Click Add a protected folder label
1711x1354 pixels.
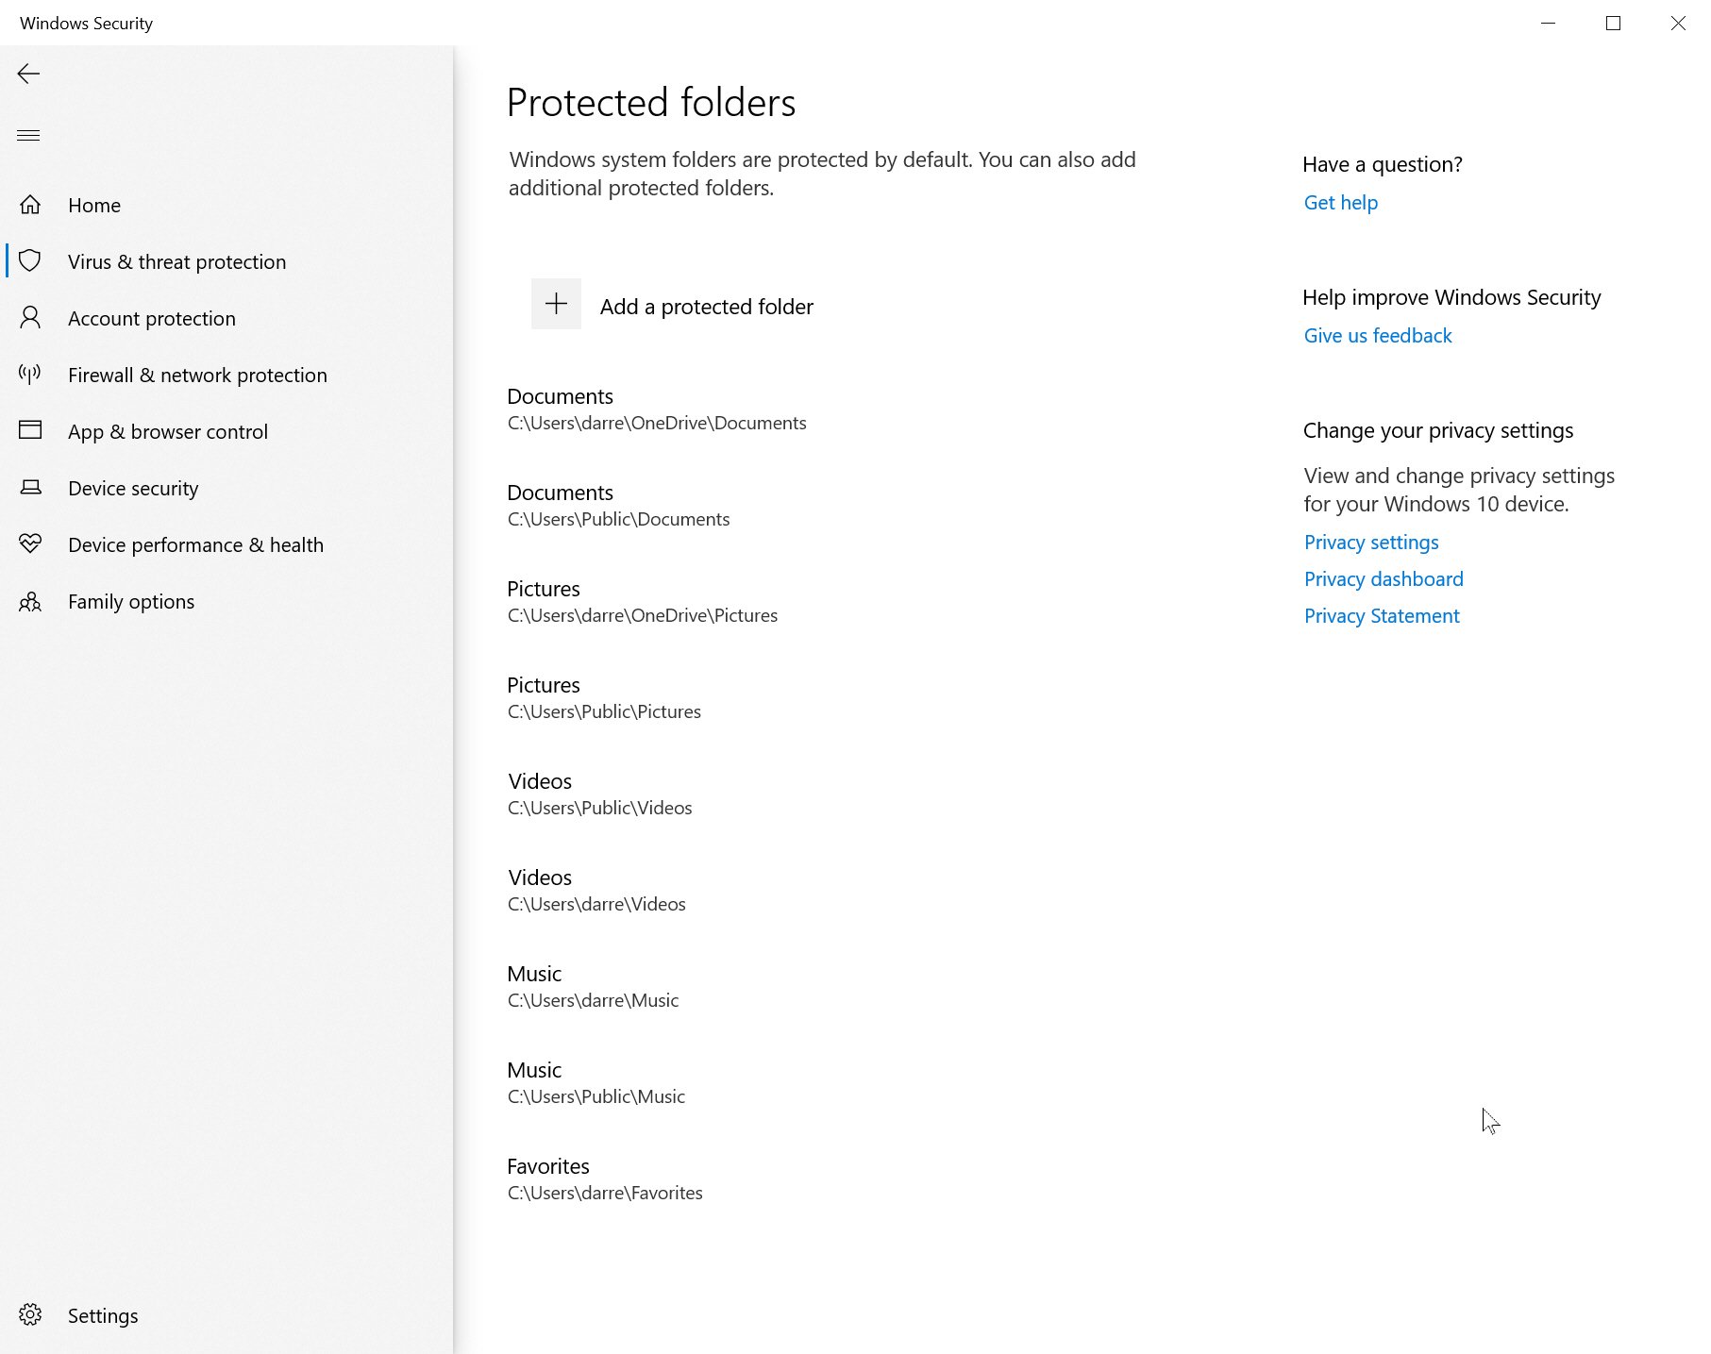click(706, 307)
